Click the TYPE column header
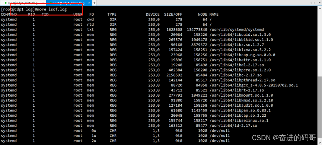322x145 pixels. tap(112, 14)
